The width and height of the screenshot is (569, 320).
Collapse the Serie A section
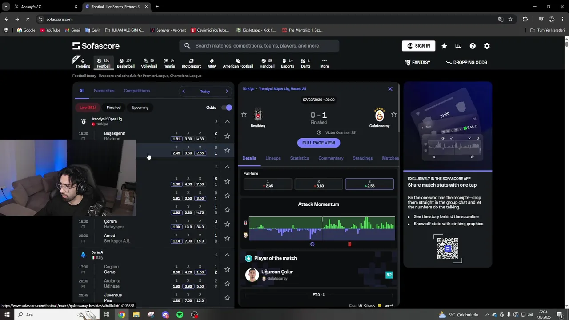pyautogui.click(x=227, y=255)
